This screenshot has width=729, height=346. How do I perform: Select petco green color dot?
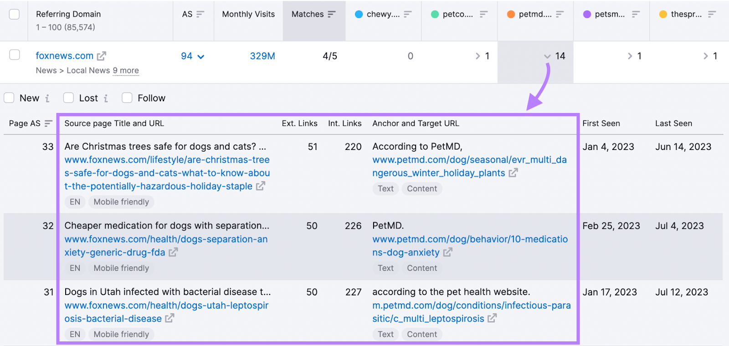point(435,14)
